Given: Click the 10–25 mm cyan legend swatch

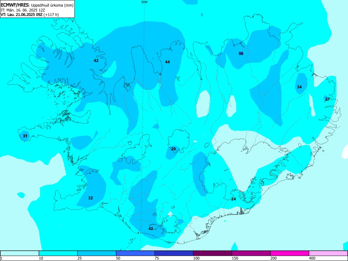Looking at the screenshot, I should (x=58, y=253).
